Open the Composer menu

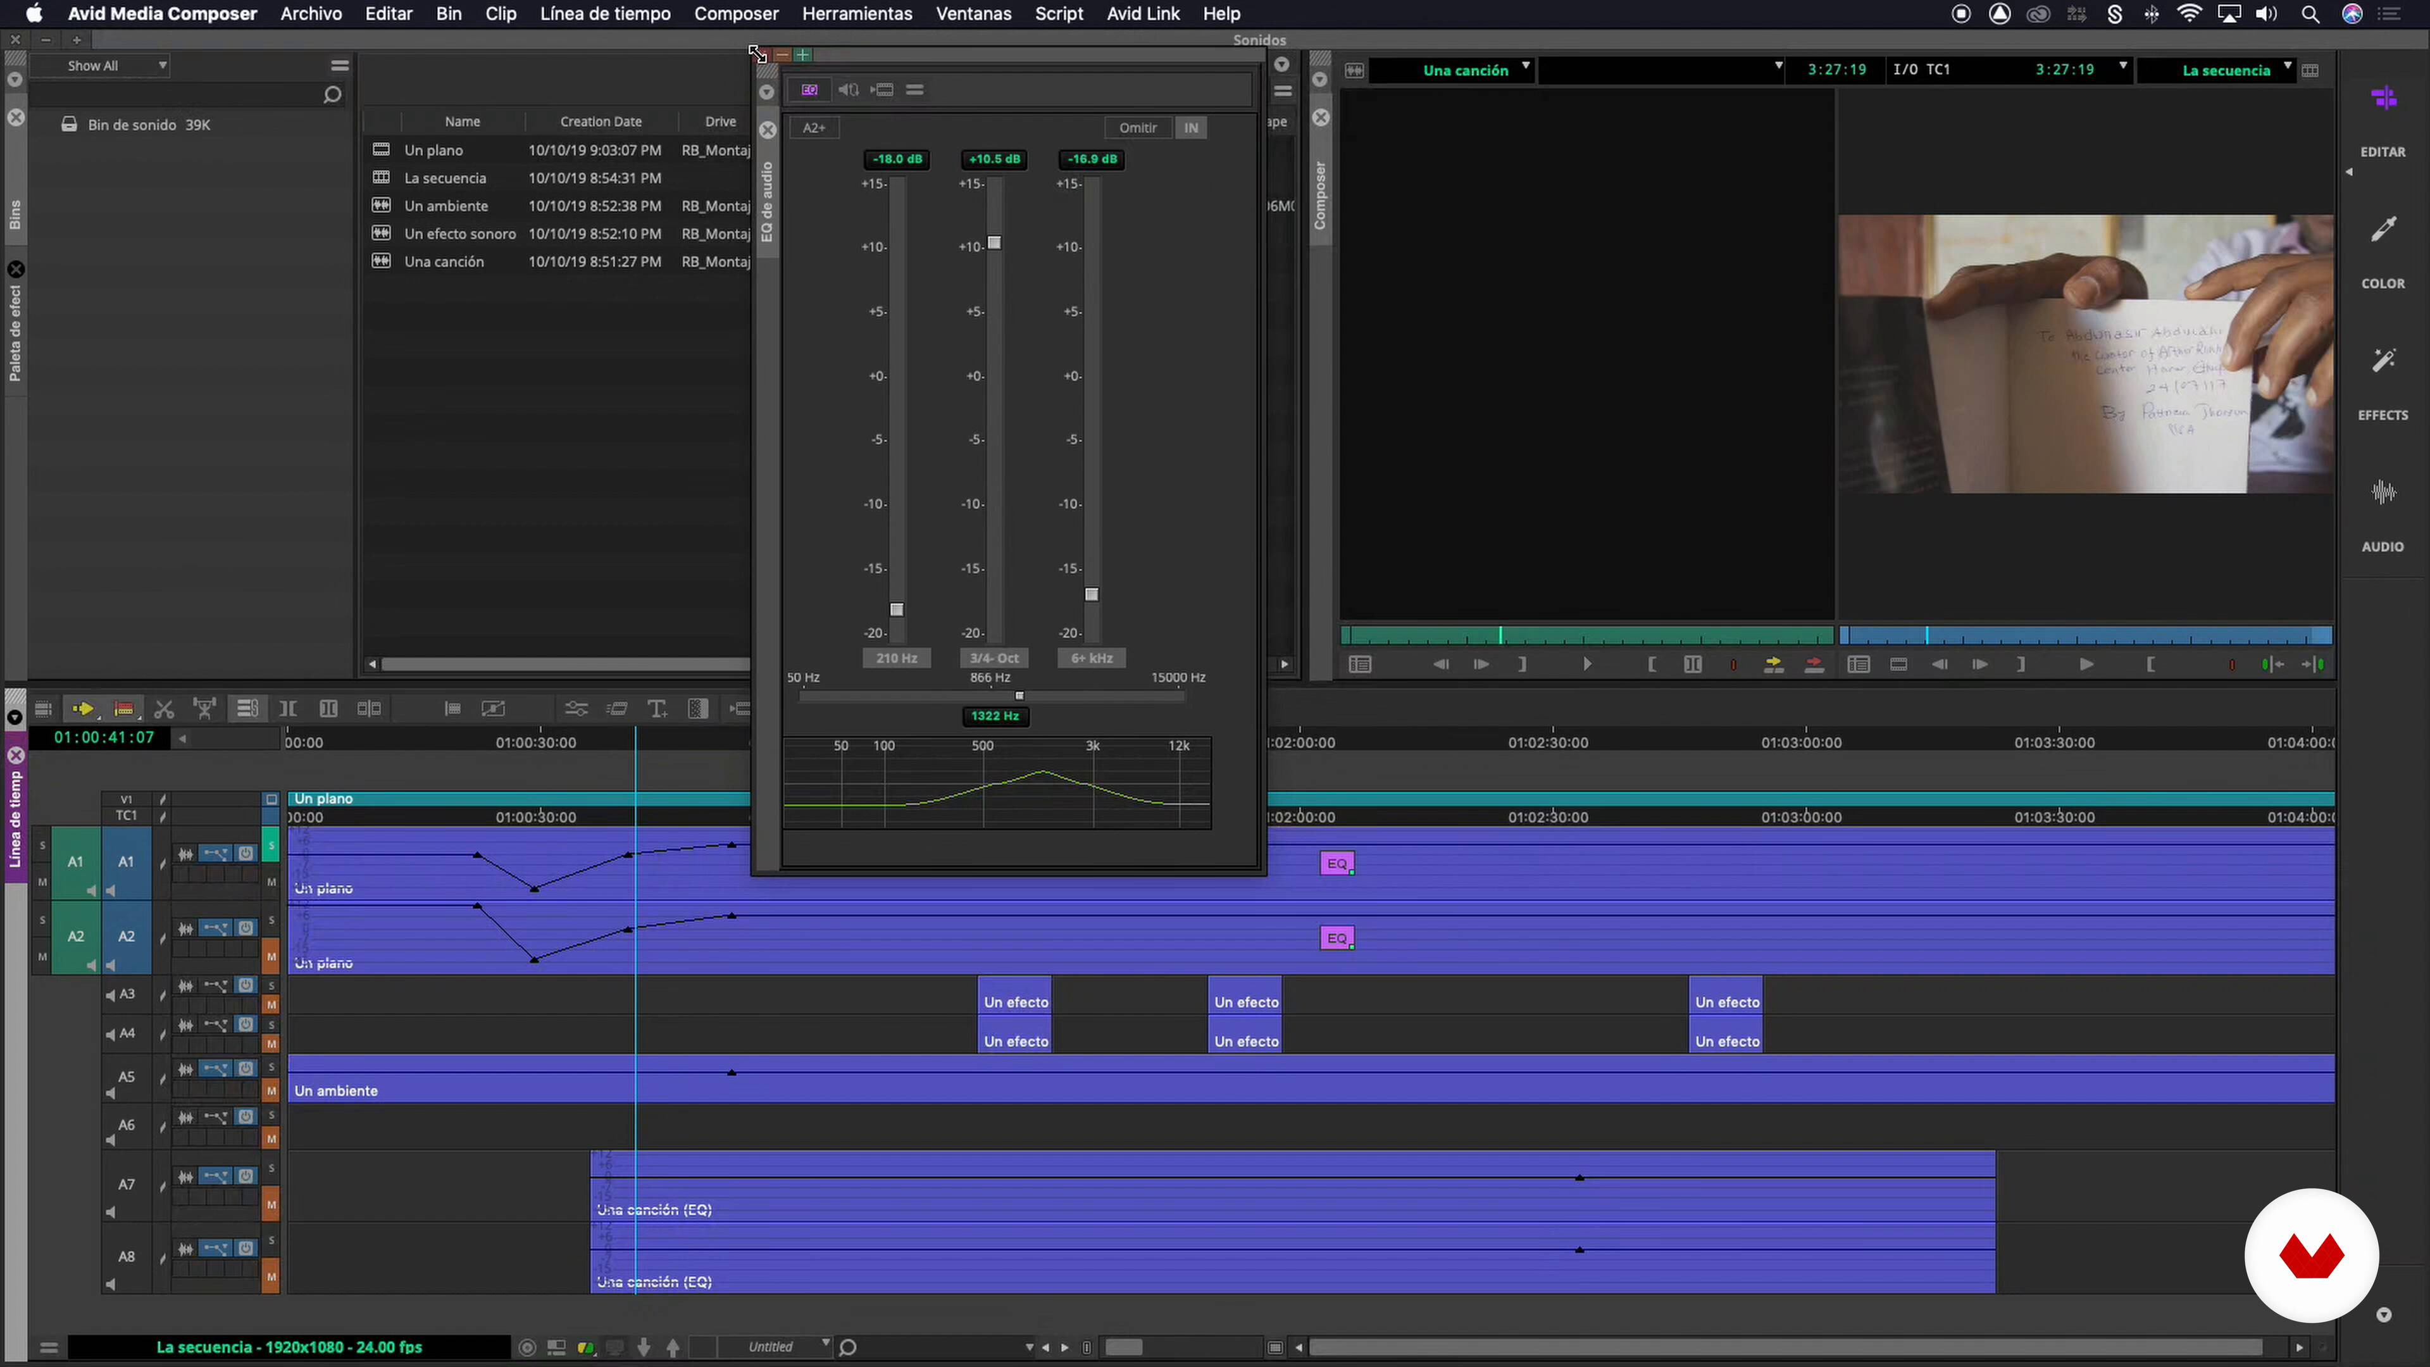click(x=737, y=14)
